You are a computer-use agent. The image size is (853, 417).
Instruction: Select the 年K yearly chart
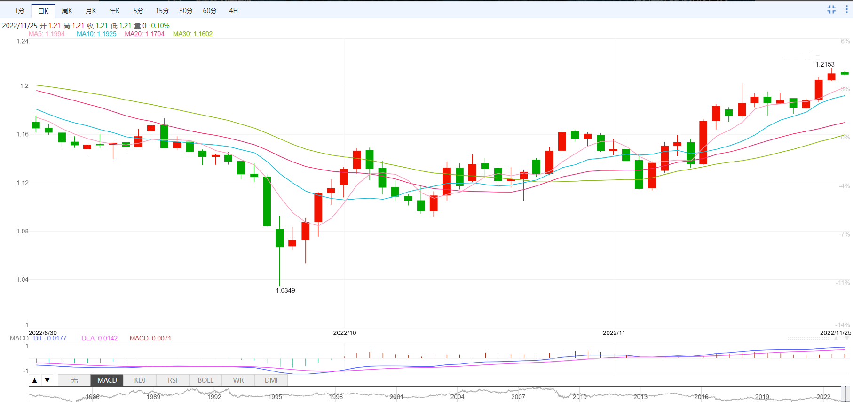coord(115,11)
